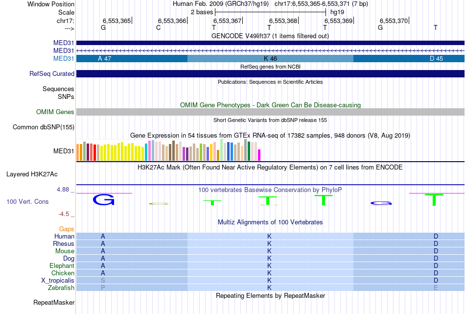Viewport: 465px width, 314px height.
Task: Click the RefSeq Curated label
Action: click(51, 73)
